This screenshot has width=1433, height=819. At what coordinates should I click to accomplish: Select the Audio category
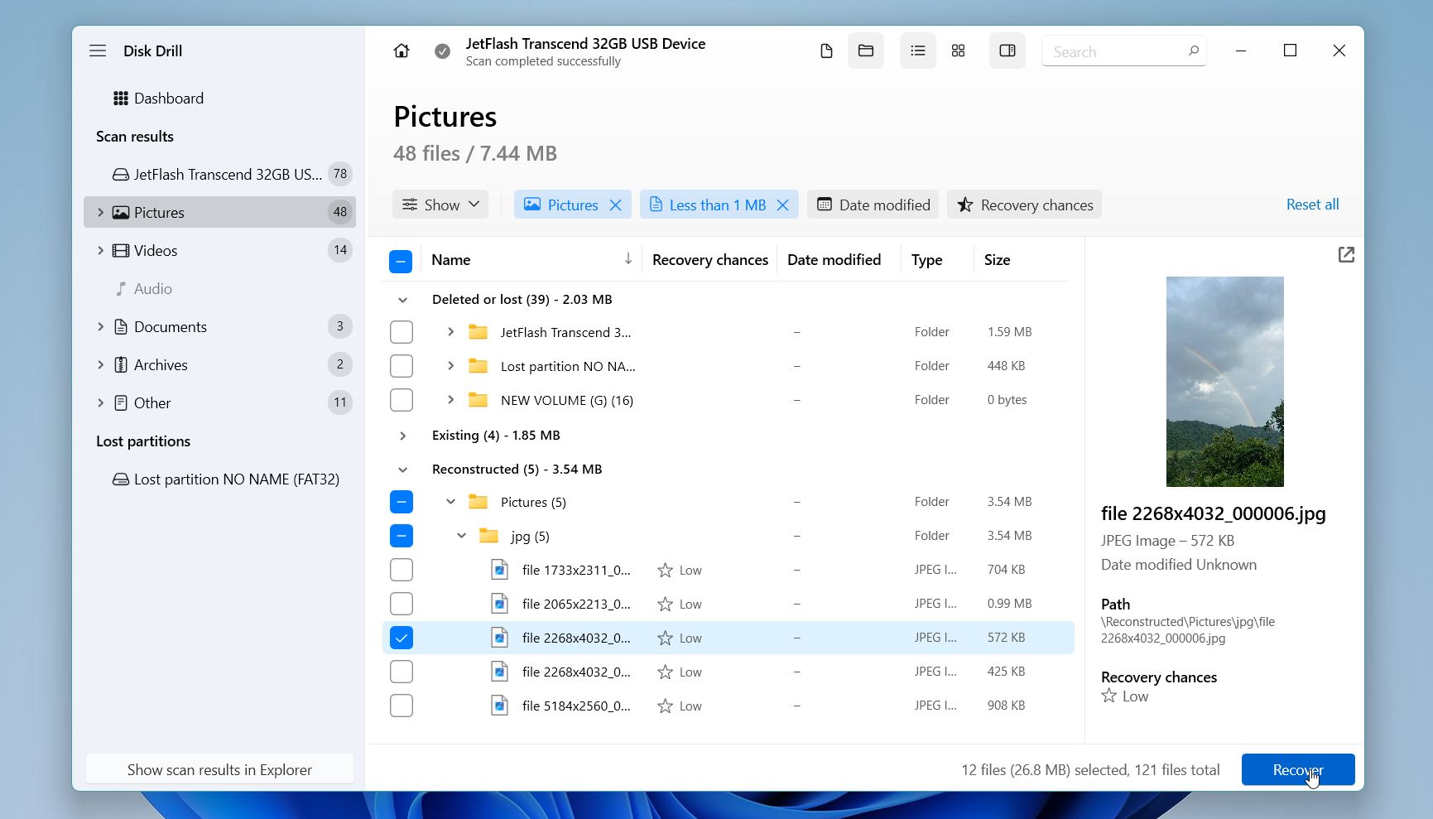click(220, 288)
